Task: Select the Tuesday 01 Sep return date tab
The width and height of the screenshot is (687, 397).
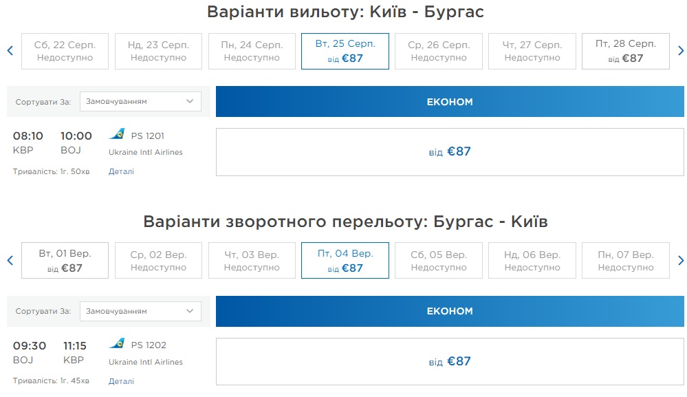Action: [65, 261]
